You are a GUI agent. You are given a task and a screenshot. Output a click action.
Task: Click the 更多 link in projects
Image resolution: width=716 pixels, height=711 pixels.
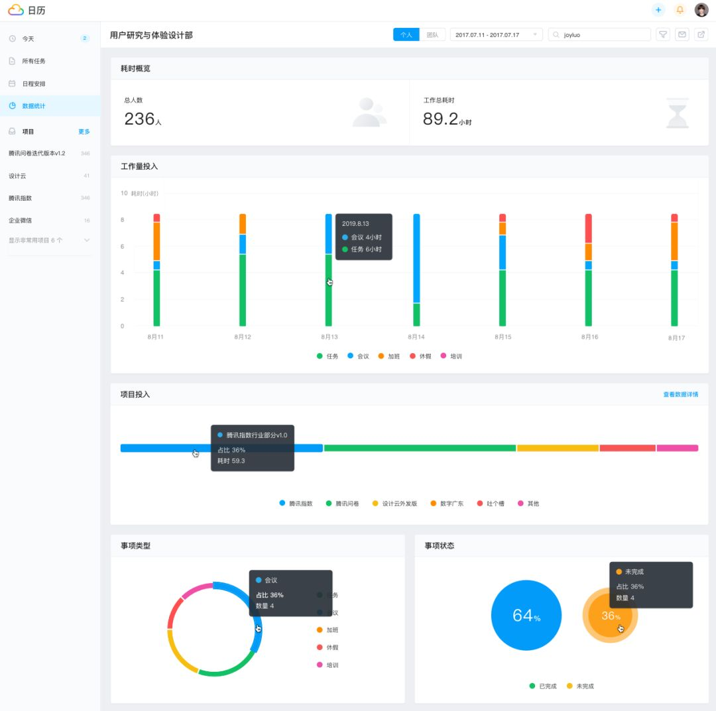[x=84, y=131]
